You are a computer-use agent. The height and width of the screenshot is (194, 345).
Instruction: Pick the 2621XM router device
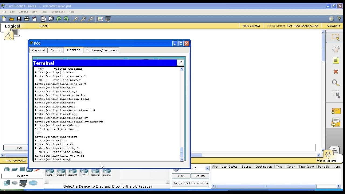coord(73,172)
